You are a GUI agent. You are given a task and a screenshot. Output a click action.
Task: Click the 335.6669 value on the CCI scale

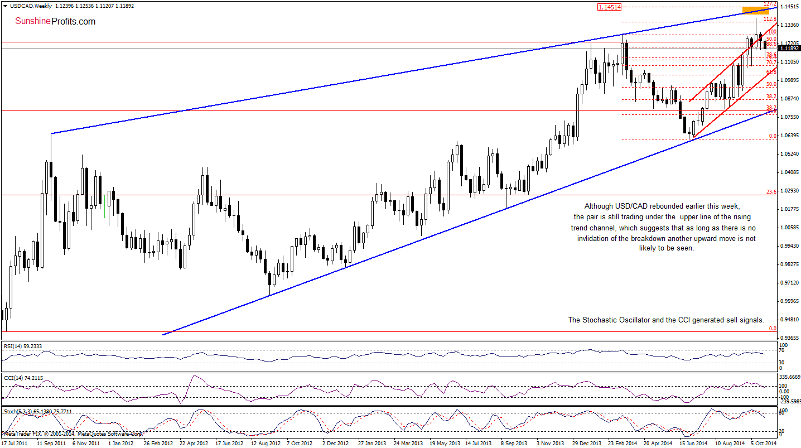click(790, 377)
